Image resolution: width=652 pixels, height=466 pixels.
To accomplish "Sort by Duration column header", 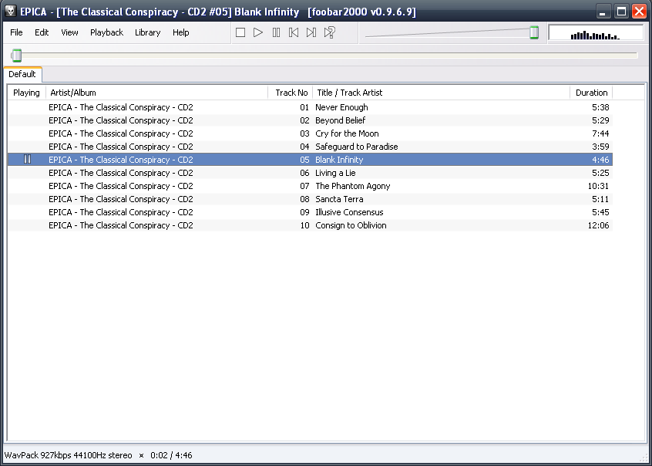I will [591, 93].
